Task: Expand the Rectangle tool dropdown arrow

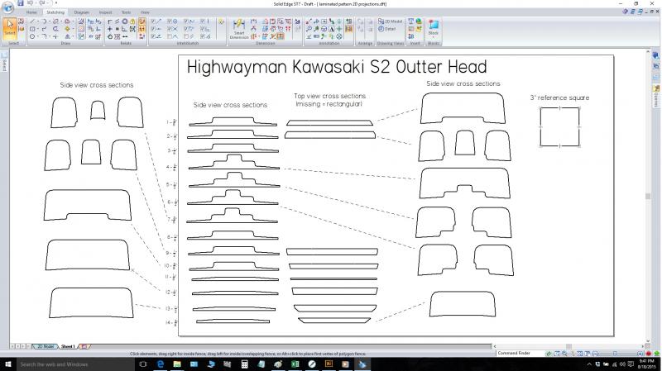Action: (x=38, y=29)
